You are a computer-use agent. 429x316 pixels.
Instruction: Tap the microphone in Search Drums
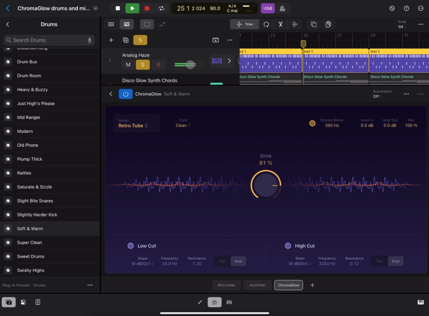point(89,40)
